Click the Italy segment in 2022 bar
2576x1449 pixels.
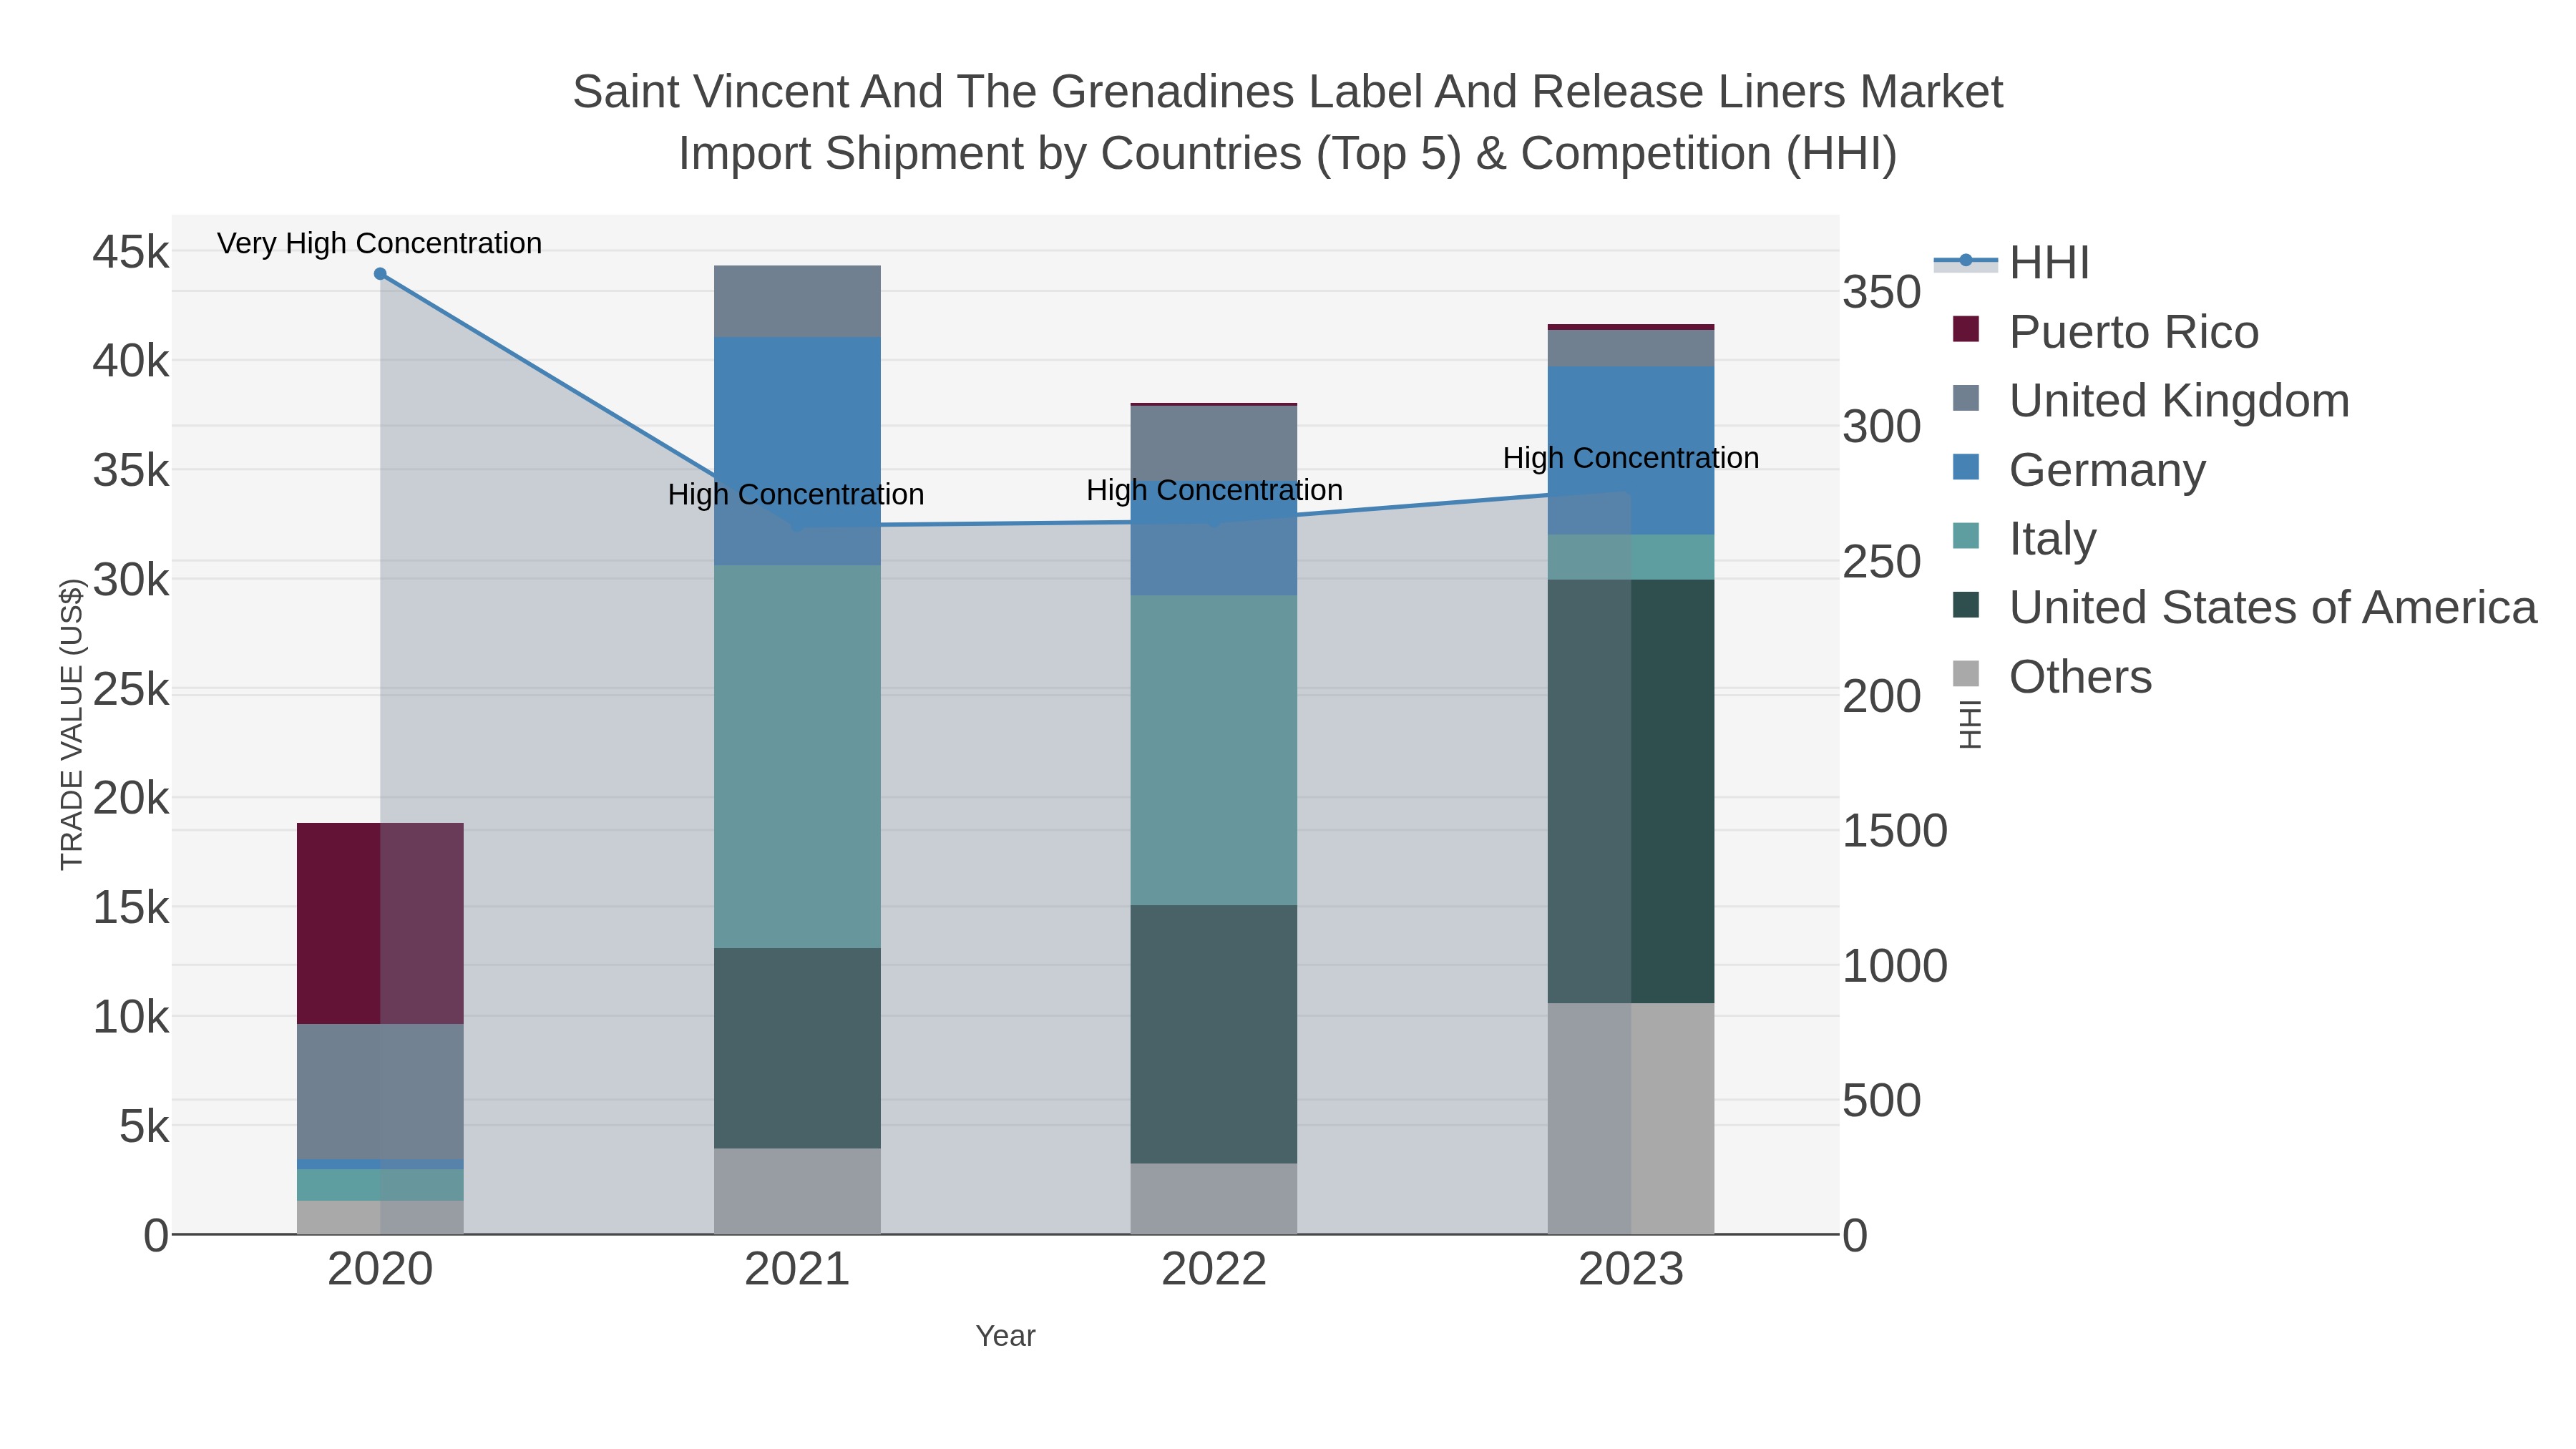pyautogui.click(x=1214, y=751)
